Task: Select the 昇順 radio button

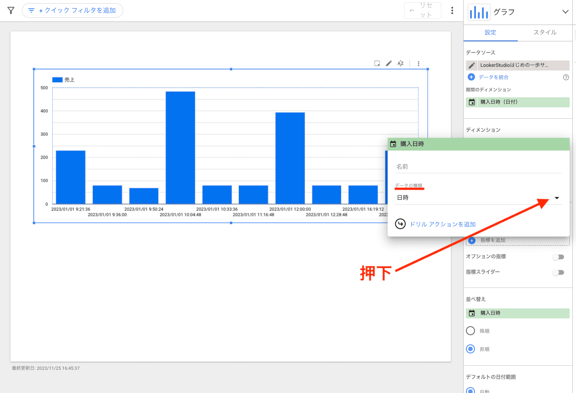Action: [471, 349]
